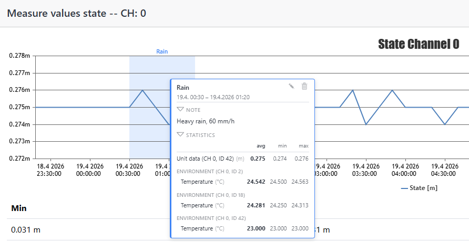Screen dimensions: 469x242
Task: Click x-axis label 19.4 2026 04:30:00
Action: tap(445, 170)
